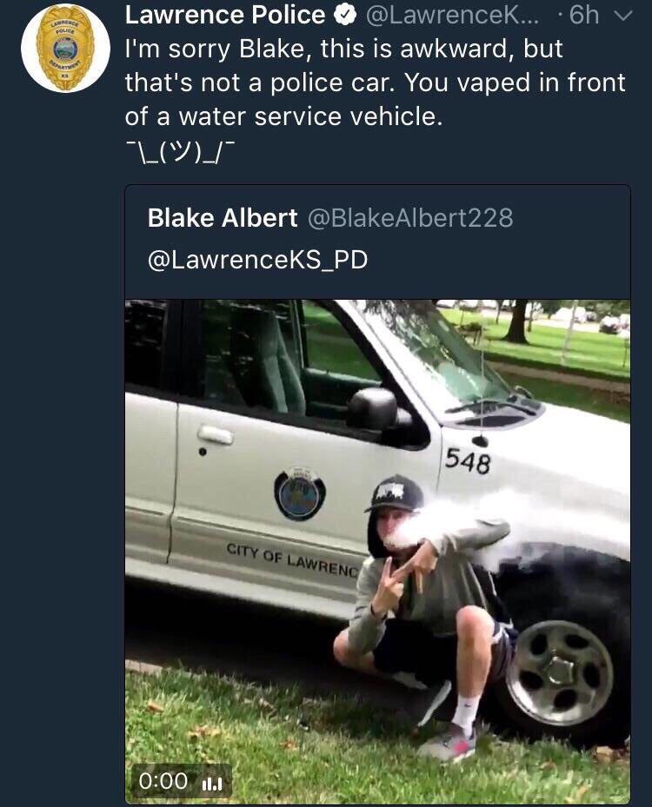Click the 548 number on the vehicle
Viewport: 652px width, 807px height.
tap(468, 460)
